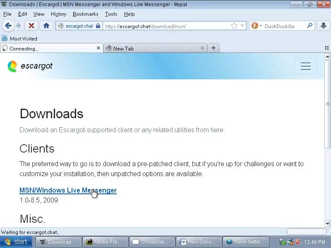Screen dimensions: 331x248
Task: Open the Bookmarks menu
Action: pos(86,14)
